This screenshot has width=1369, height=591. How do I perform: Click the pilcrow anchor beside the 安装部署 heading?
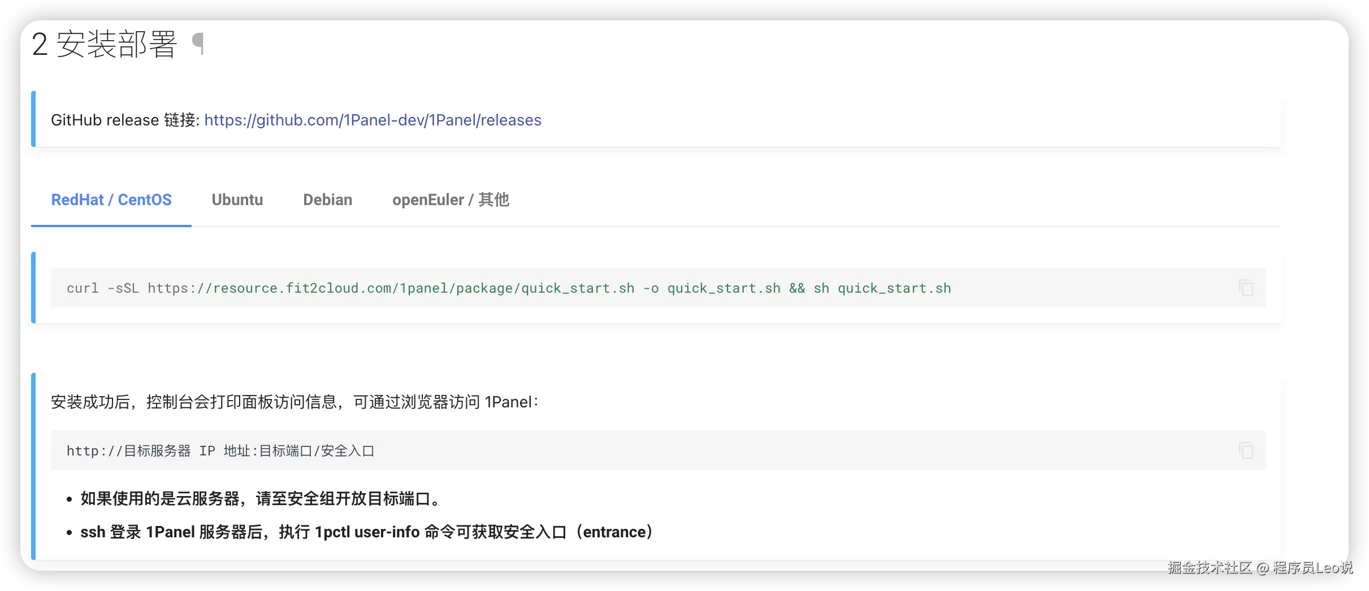pos(198,44)
